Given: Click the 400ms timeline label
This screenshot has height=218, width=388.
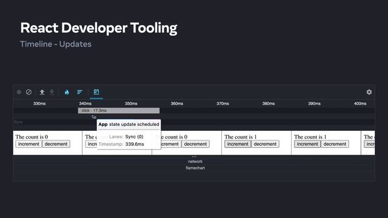Looking at the screenshot, I should coord(360,104).
